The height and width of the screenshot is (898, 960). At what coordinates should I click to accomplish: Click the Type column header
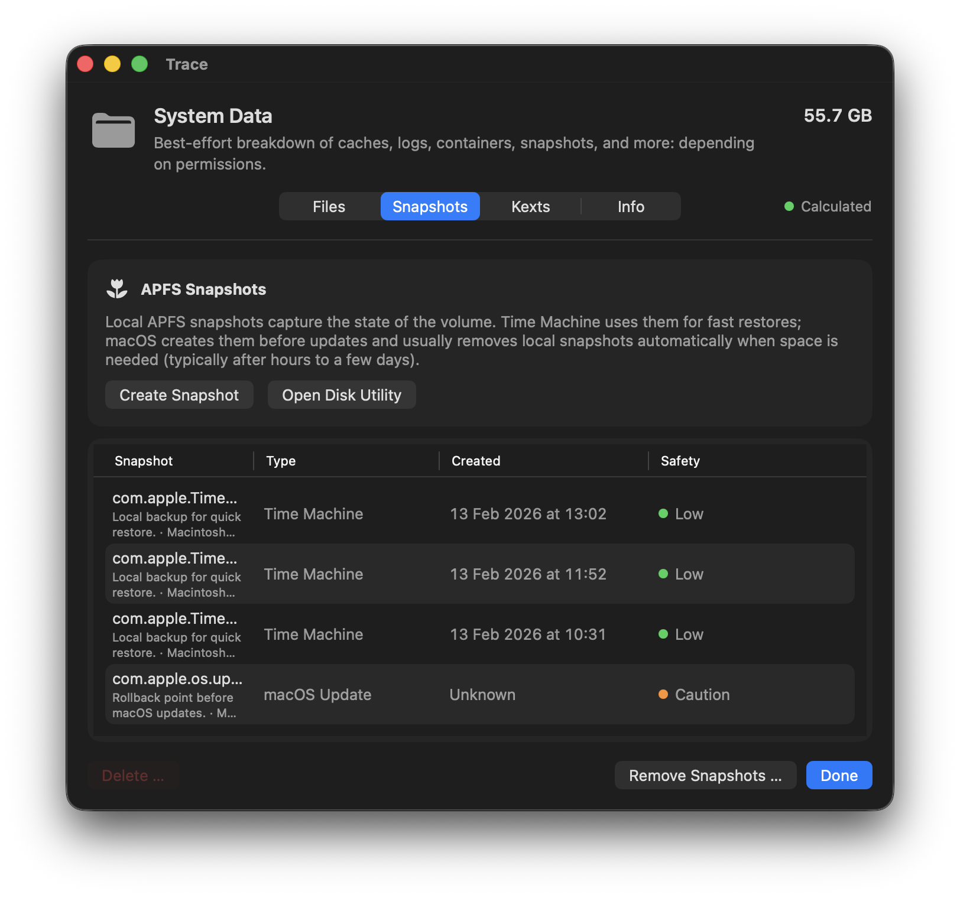[281, 461]
